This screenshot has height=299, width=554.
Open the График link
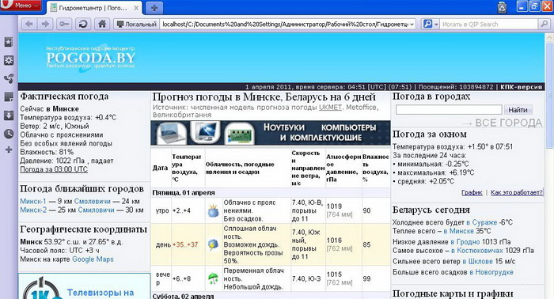pos(472,192)
